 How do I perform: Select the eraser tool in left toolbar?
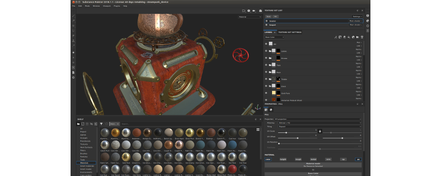[x=73, y=21]
